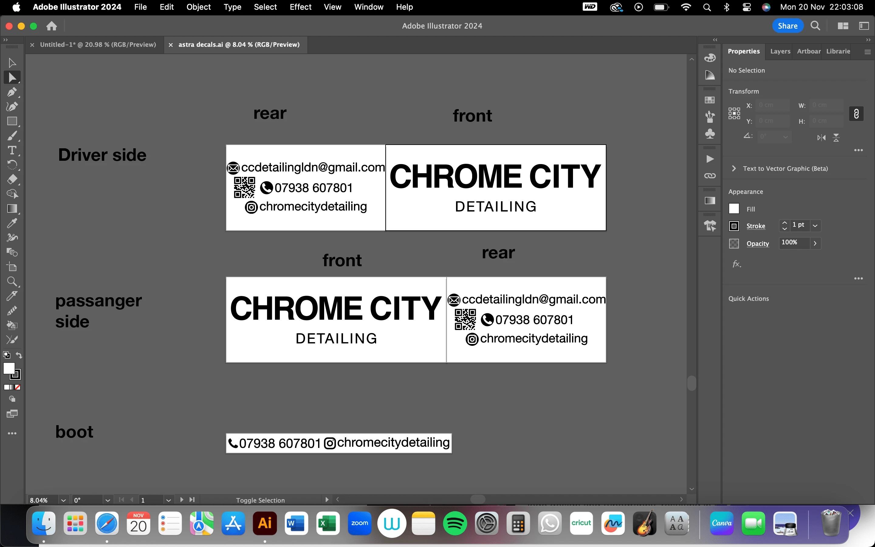875x547 pixels.
Task: Open the Symbols panel club icon
Action: point(710,134)
